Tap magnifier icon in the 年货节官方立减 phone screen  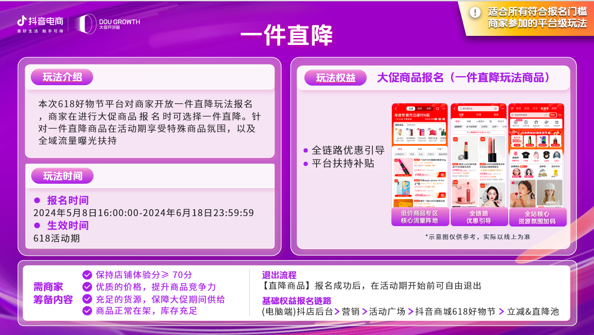(438, 108)
